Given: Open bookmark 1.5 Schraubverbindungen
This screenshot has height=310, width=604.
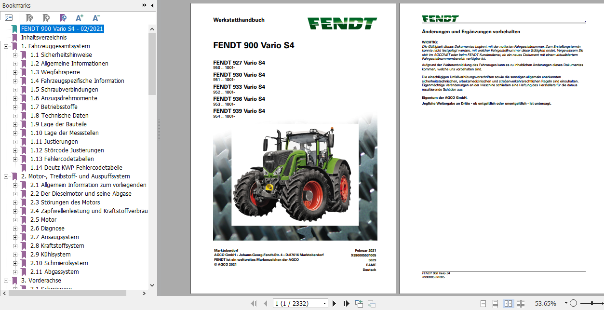Looking at the screenshot, I should coord(64,90).
